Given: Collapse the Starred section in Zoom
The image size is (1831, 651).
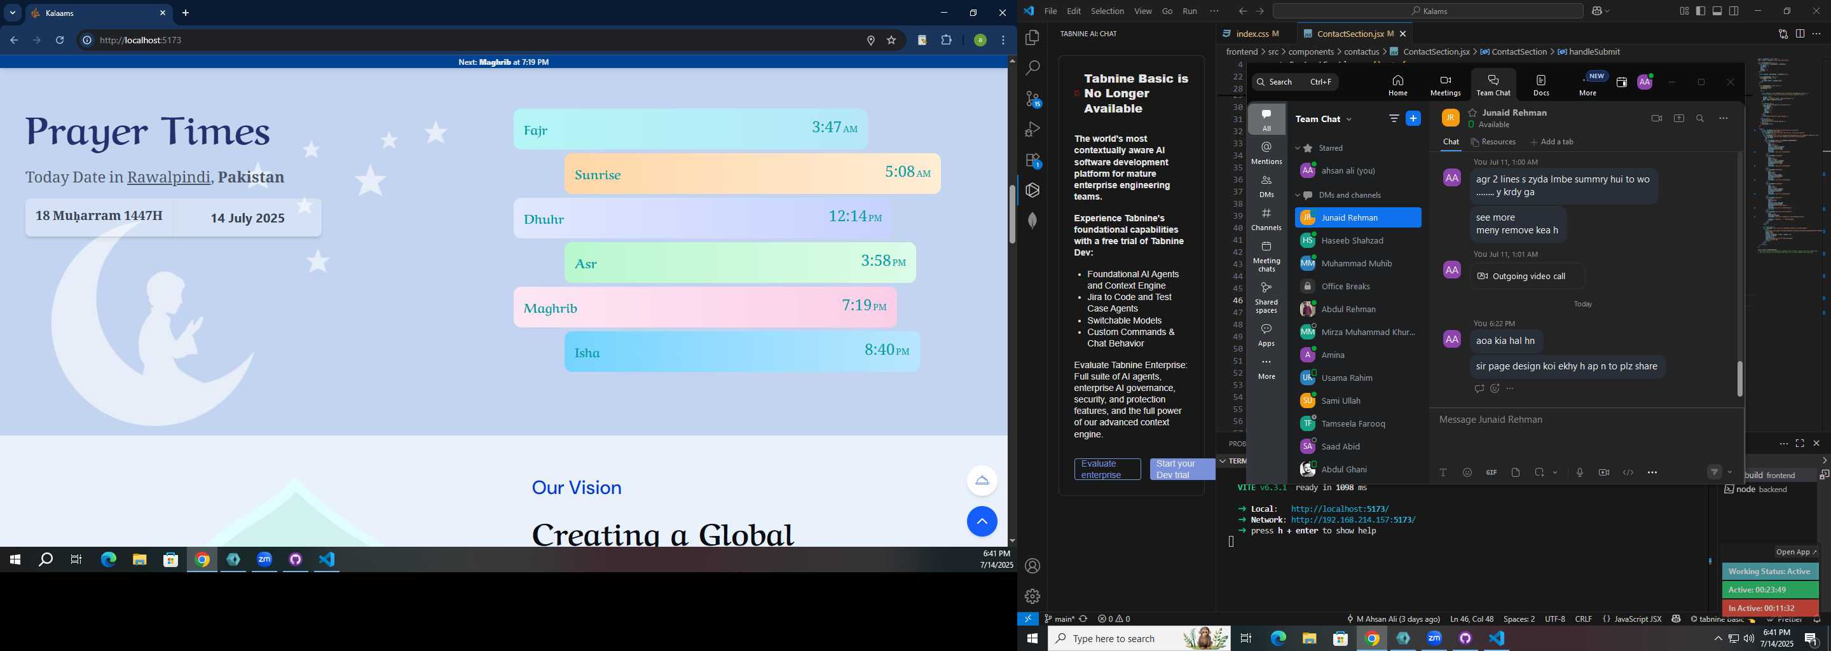Looking at the screenshot, I should coord(1297,149).
